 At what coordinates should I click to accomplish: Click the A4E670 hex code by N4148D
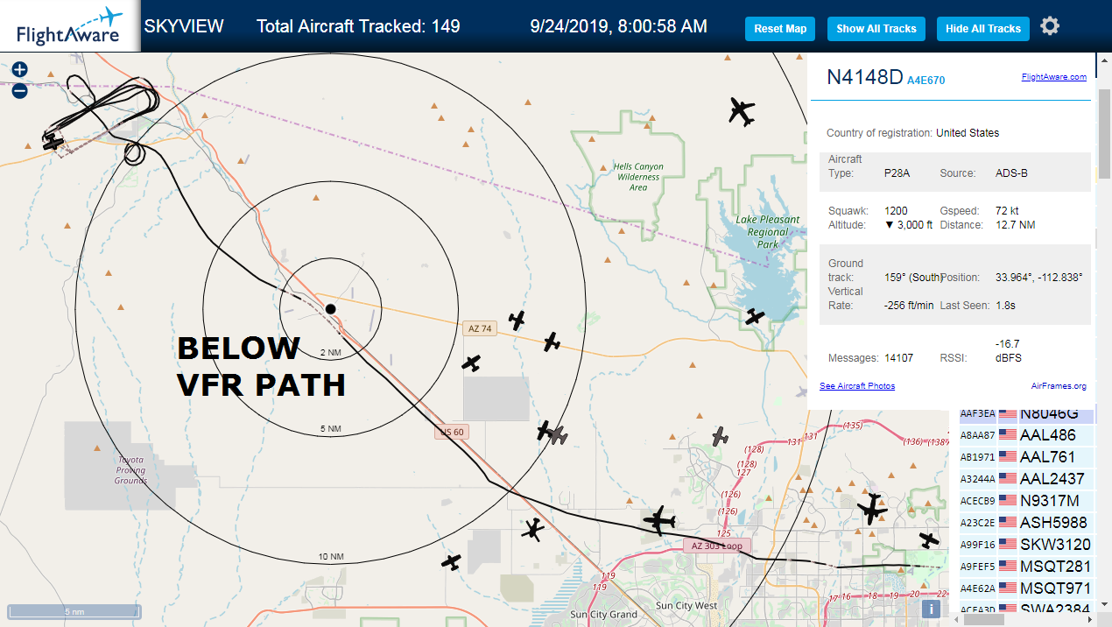(925, 81)
